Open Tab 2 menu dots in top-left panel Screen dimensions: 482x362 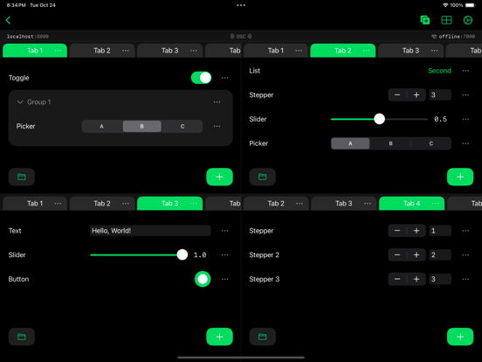[x=126, y=51]
